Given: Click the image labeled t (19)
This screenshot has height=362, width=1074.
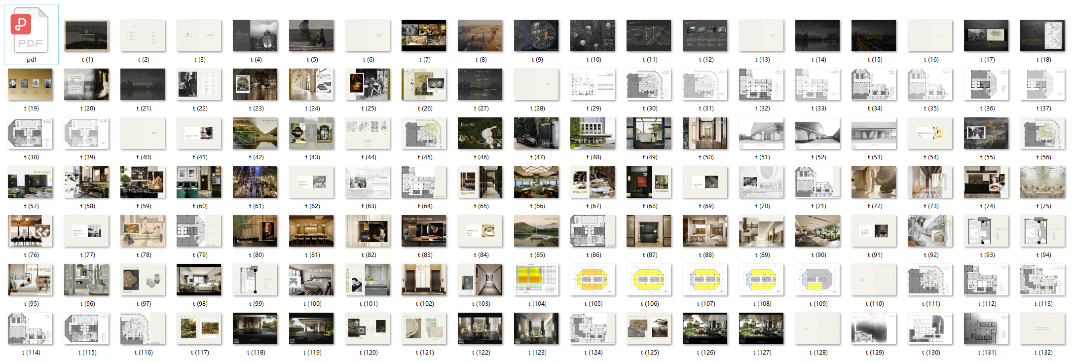Looking at the screenshot, I should click(x=31, y=85).
